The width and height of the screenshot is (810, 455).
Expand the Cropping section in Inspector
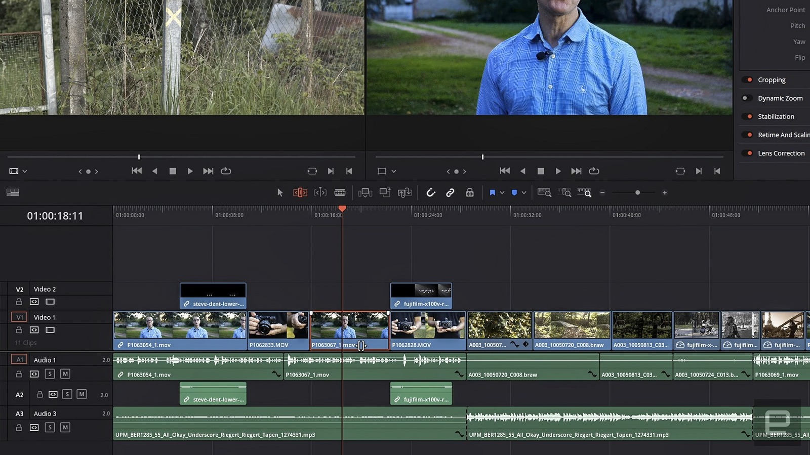pos(772,80)
